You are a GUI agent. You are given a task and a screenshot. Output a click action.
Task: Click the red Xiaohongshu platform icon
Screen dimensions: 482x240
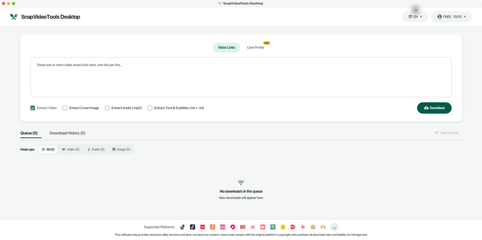(x=202, y=227)
